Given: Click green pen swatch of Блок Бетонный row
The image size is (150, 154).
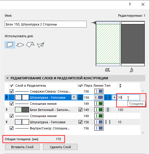Looking at the screenshot, I should [x=99, y=110].
